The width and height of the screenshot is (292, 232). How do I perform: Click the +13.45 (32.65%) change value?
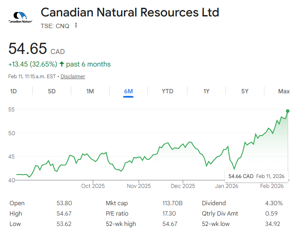(32, 64)
